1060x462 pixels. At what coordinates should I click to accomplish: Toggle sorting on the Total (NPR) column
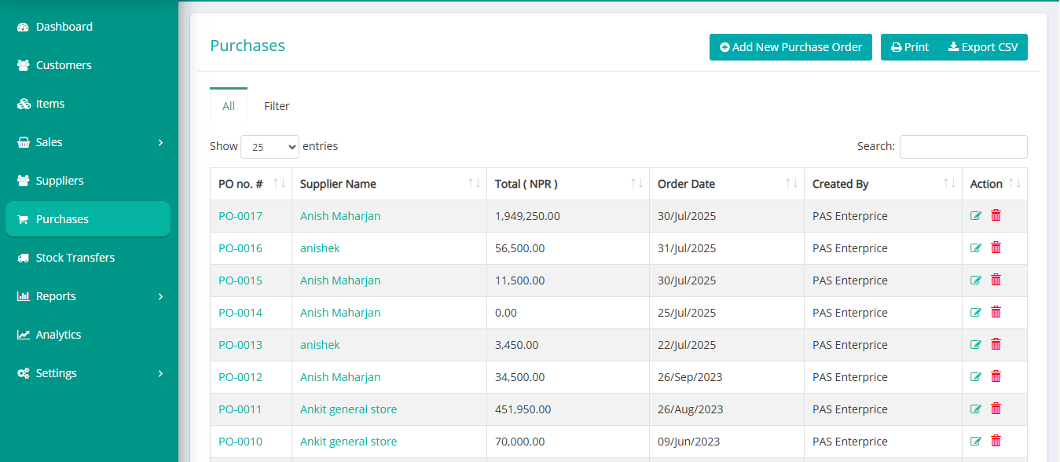point(635,183)
